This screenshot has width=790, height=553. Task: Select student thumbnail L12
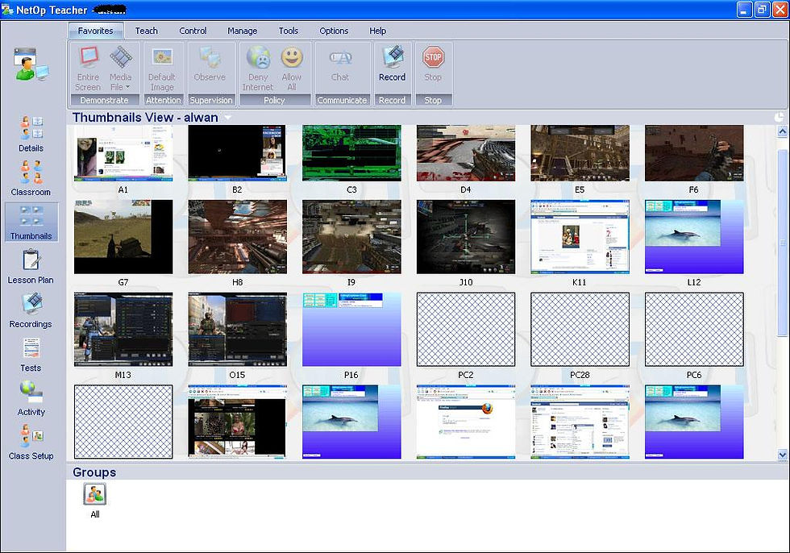(694, 237)
